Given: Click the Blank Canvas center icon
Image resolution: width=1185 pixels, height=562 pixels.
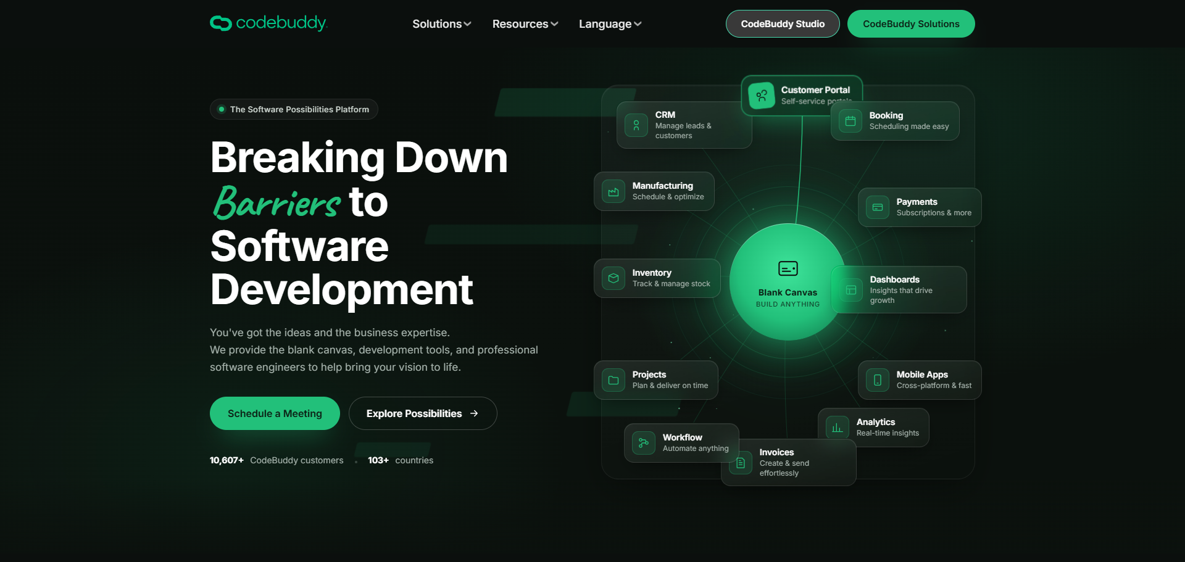Looking at the screenshot, I should [788, 268].
